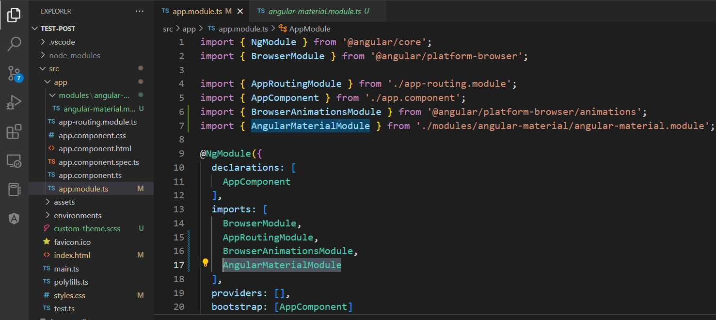The image size is (716, 320).
Task: Collapse the modules\angular-material folder
Action: (53, 96)
